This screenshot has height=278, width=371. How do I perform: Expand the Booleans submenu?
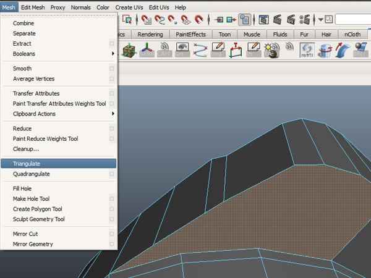coord(113,54)
